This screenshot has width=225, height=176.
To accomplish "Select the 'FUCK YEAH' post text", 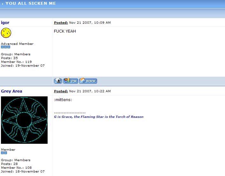I will click(x=65, y=31).
